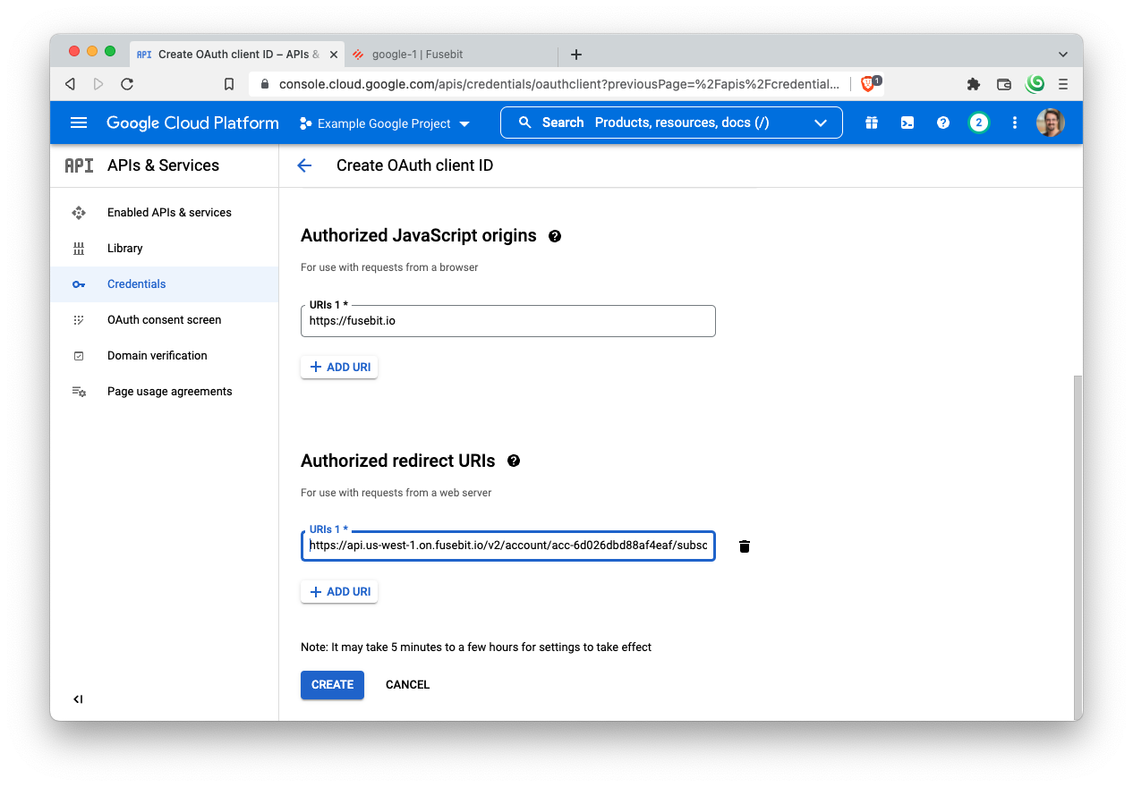Collapse the sidebar navigation panel
The width and height of the screenshot is (1133, 787).
[x=78, y=699]
